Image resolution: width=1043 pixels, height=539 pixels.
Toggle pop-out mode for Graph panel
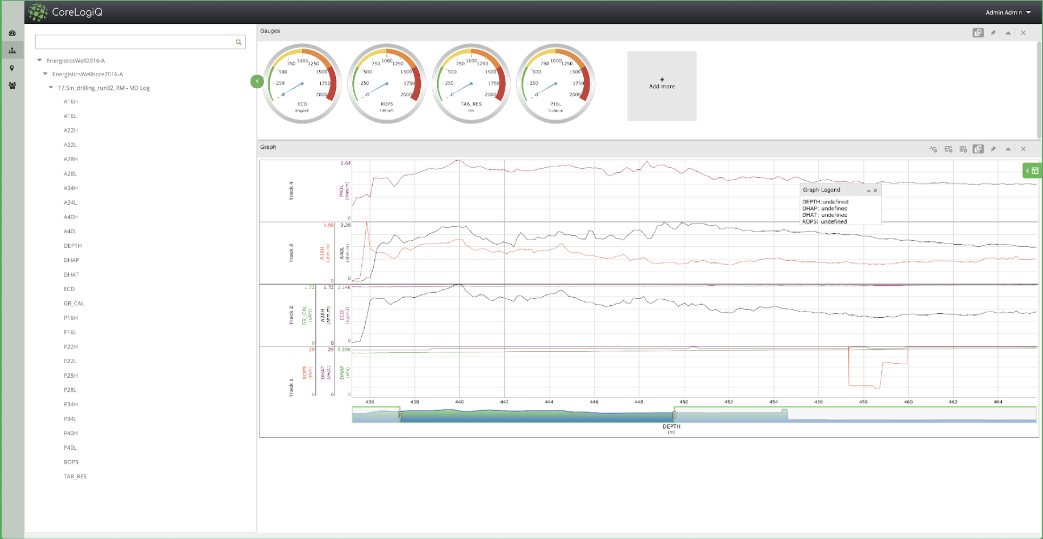pyautogui.click(x=978, y=149)
